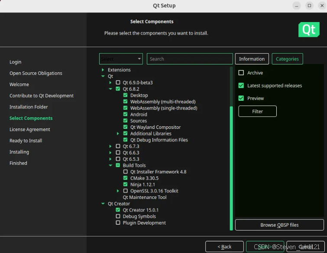Collapse the Build Tools node arrow
The height and width of the screenshot is (253, 327).
tap(110, 165)
